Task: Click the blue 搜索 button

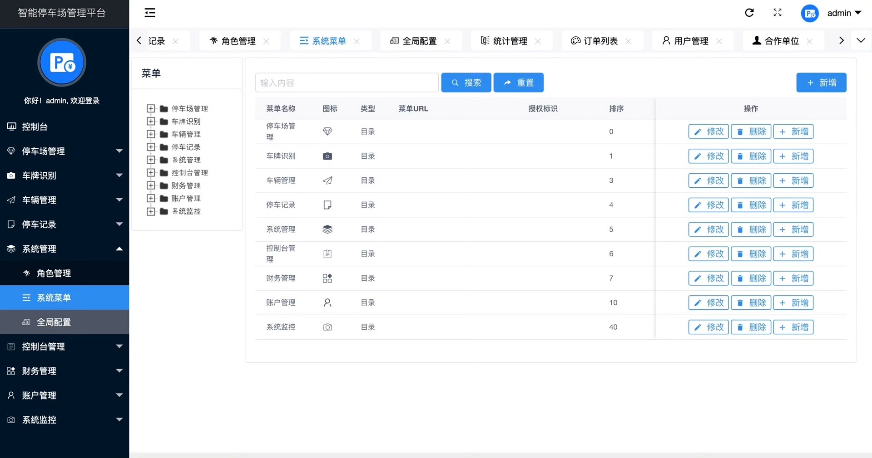Action: [x=466, y=83]
